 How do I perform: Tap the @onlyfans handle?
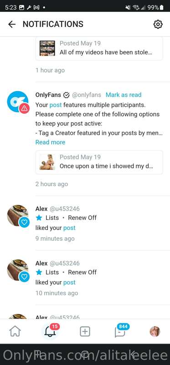[87, 95]
